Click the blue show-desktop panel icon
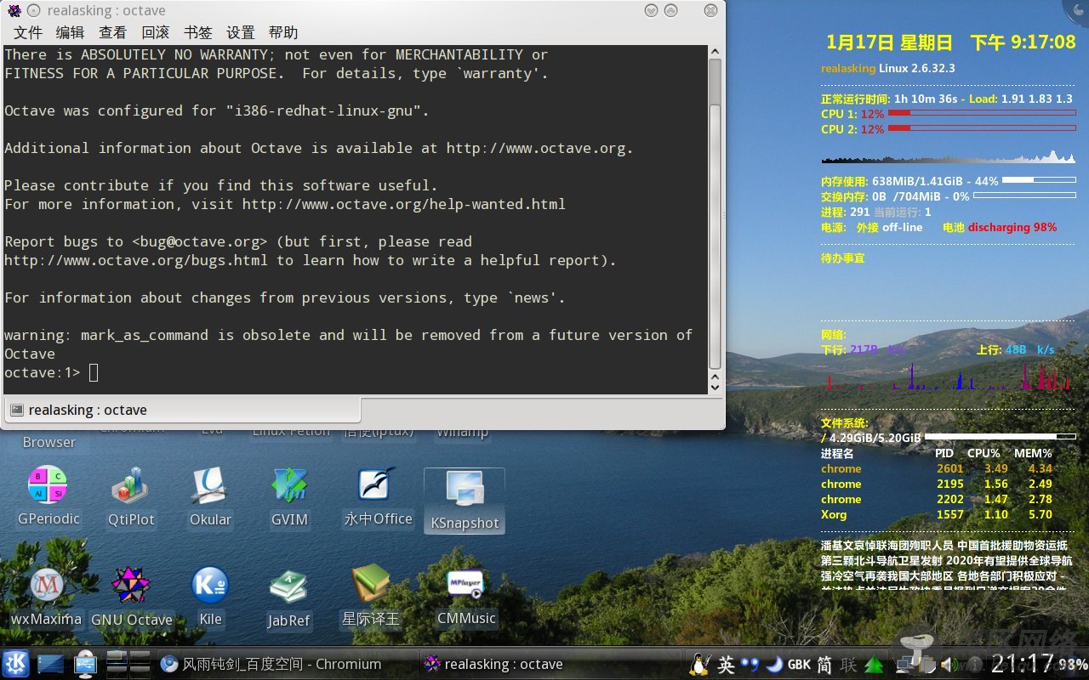Image resolution: width=1089 pixels, height=680 pixels. [50, 665]
